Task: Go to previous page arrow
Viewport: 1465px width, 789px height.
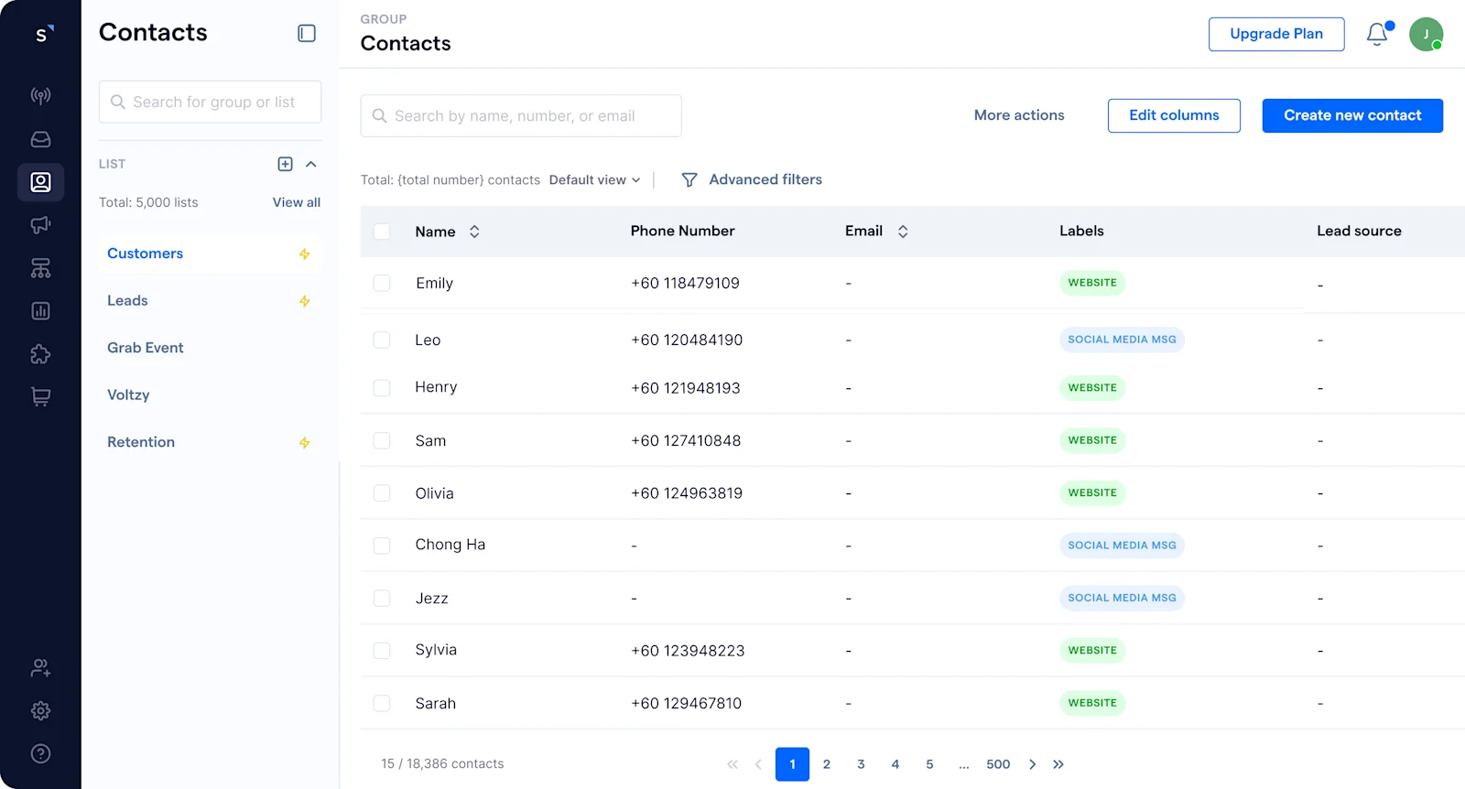Action: pos(758,764)
